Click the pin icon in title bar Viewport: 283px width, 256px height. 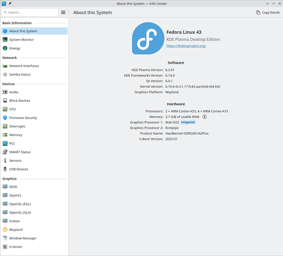tap(10, 4)
